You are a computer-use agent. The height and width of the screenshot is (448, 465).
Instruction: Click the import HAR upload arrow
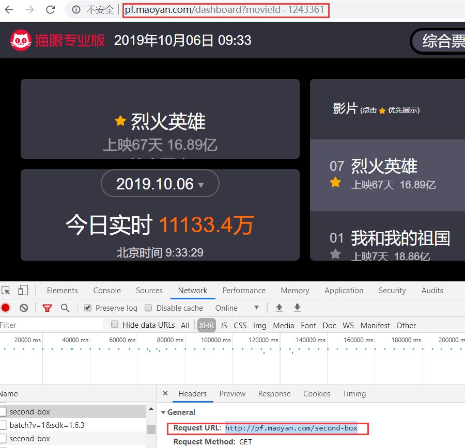click(x=279, y=308)
